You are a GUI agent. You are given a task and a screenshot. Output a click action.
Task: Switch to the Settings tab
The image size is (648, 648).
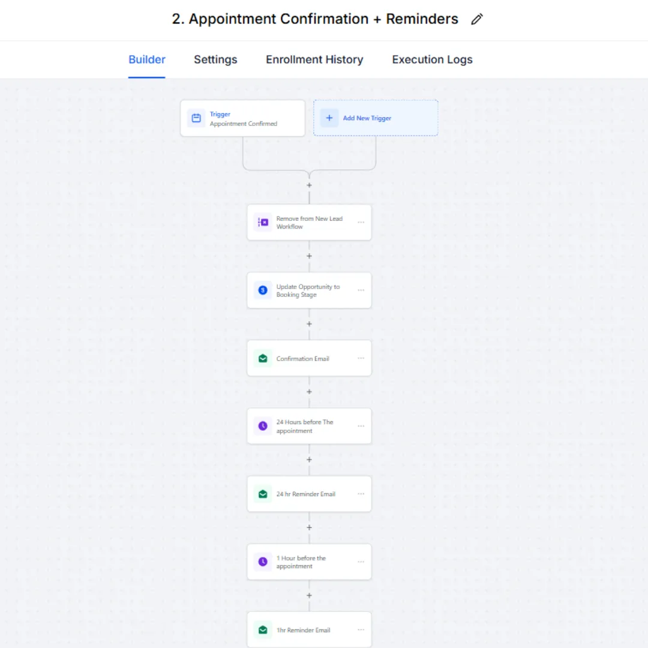click(x=215, y=59)
